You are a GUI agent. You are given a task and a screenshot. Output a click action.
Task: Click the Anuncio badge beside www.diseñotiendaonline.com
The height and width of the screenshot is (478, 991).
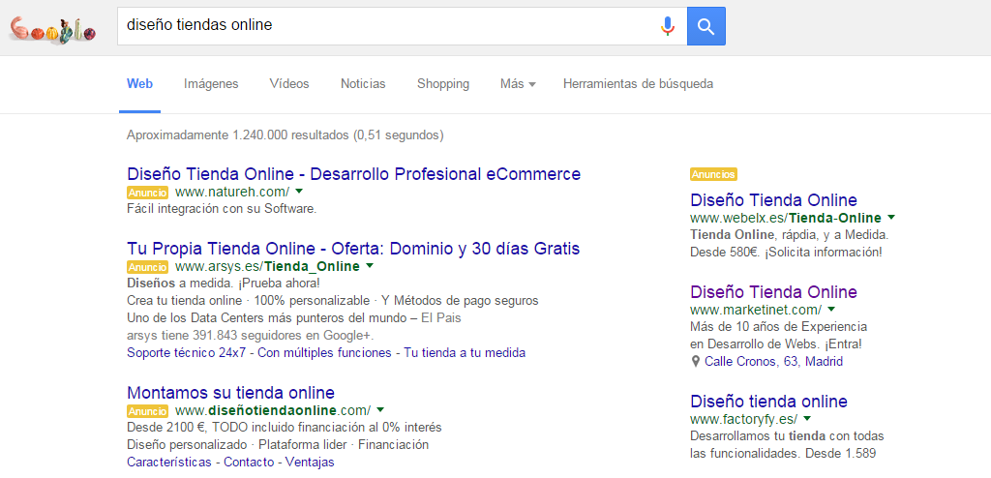pyautogui.click(x=148, y=410)
